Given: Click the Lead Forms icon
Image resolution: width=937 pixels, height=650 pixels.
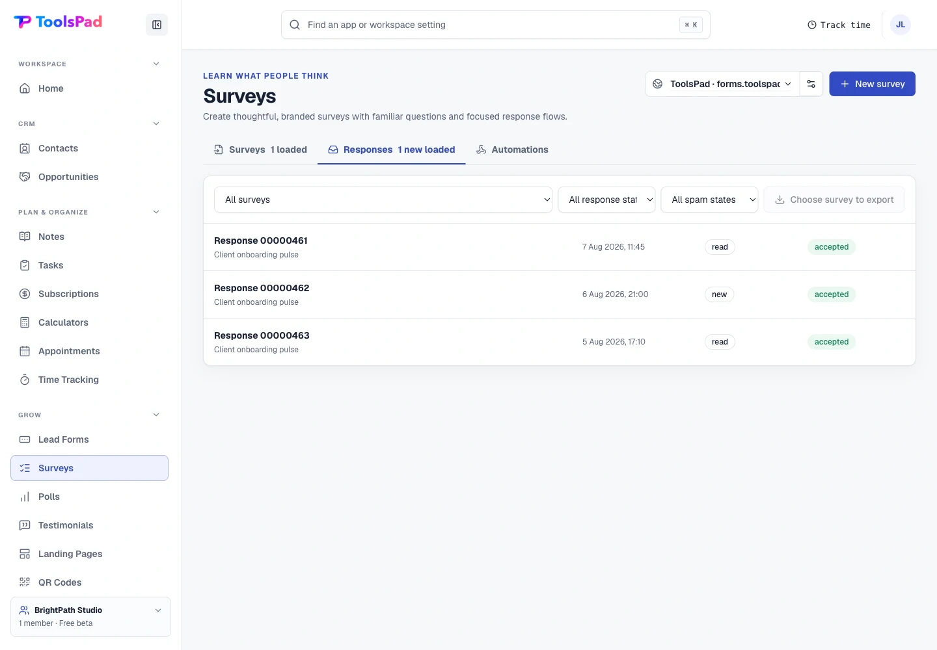Looking at the screenshot, I should tap(25, 439).
